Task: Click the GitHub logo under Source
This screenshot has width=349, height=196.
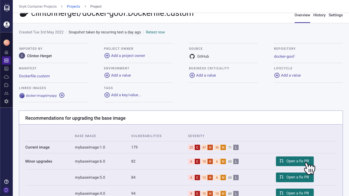Action: point(192,56)
